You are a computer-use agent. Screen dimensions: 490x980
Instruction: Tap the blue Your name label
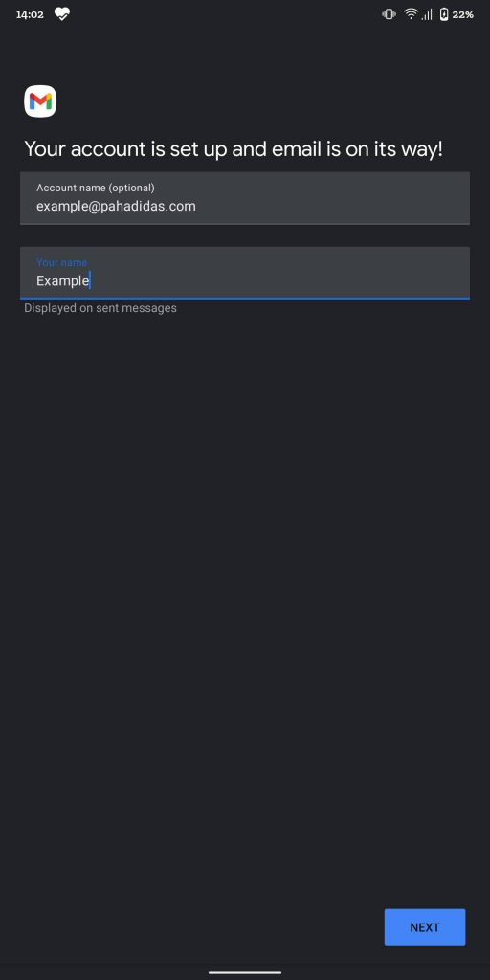[x=62, y=262]
